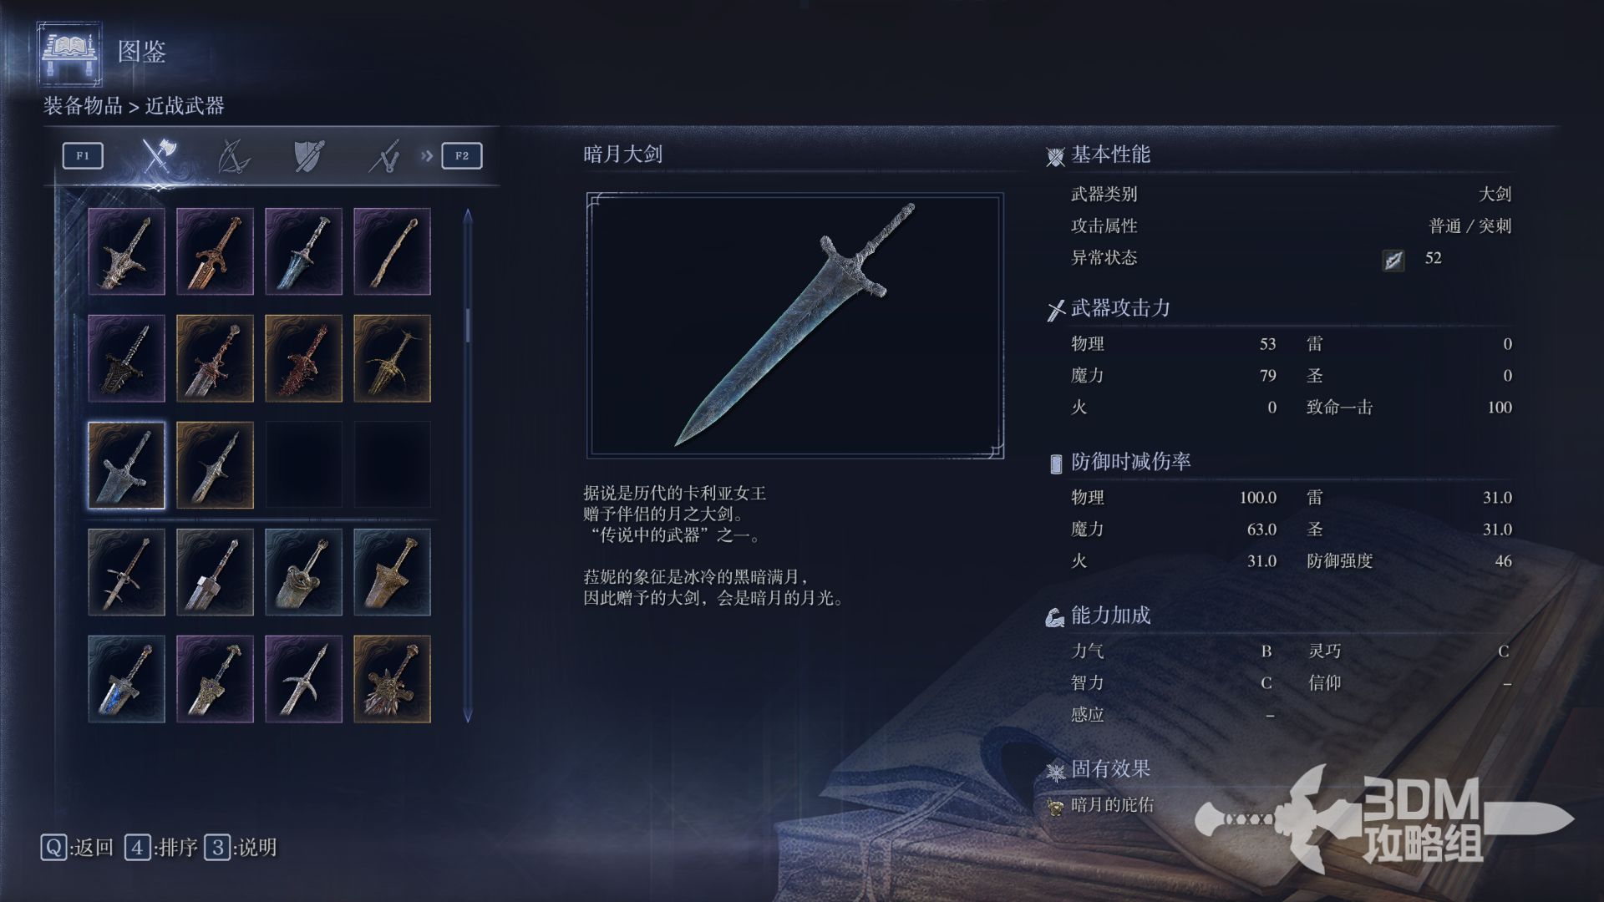This screenshot has width=1604, height=902.
Task: Click the scrollbar up arrow
Action: pyautogui.click(x=468, y=215)
